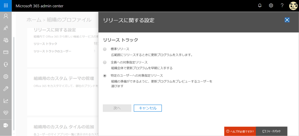Open the app launcher waffle icon
The image size is (299, 136).
point(6,6)
